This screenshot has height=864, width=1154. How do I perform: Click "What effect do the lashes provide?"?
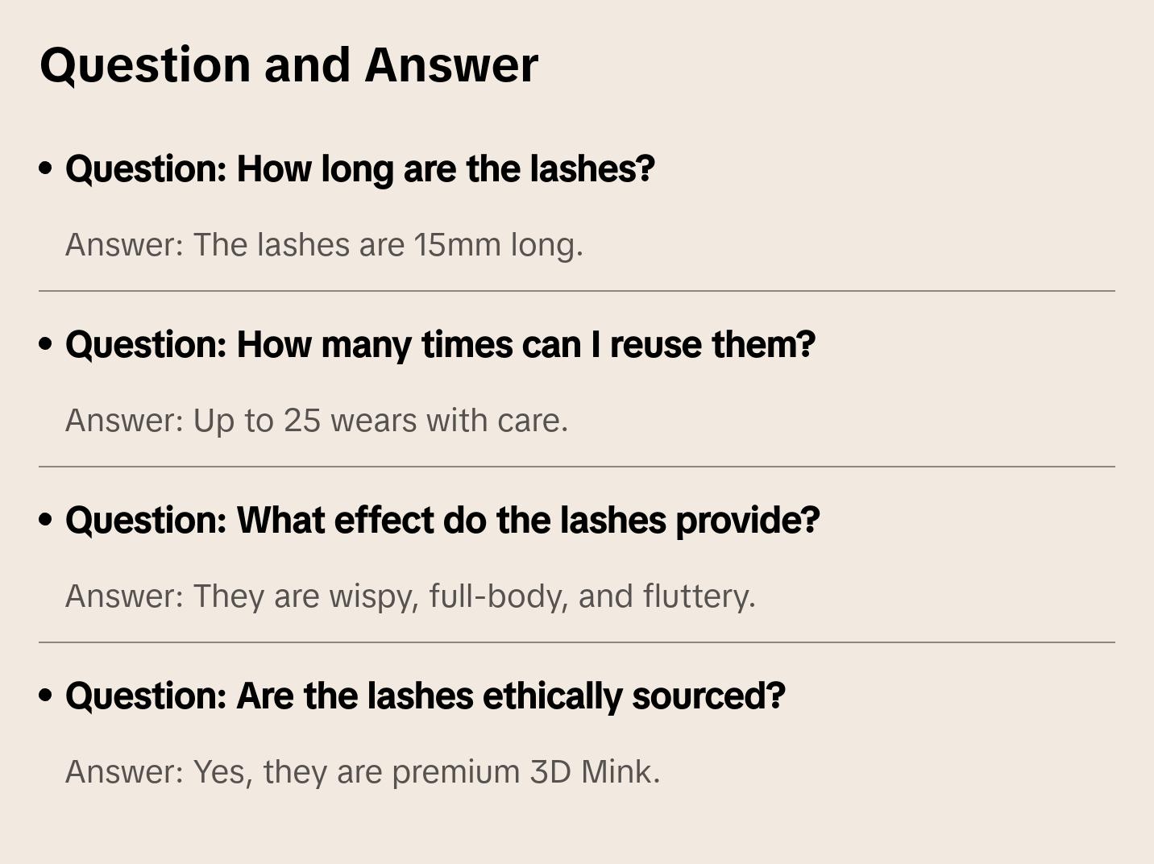(442, 521)
